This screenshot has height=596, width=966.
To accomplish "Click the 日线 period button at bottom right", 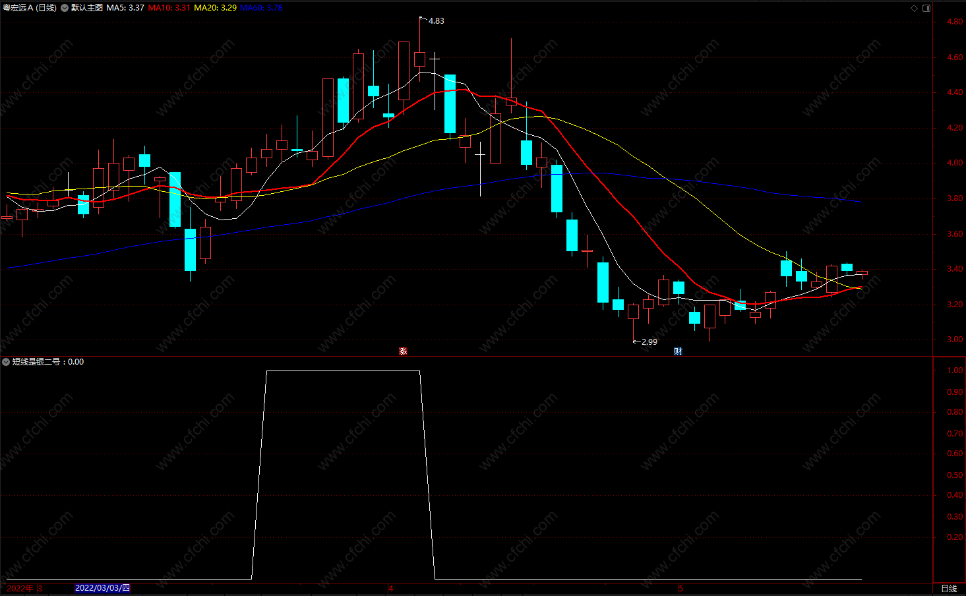I will [949, 588].
